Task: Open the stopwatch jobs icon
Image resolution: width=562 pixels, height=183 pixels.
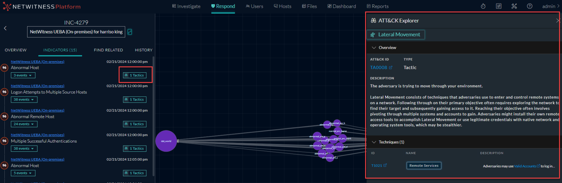Action: [483, 6]
